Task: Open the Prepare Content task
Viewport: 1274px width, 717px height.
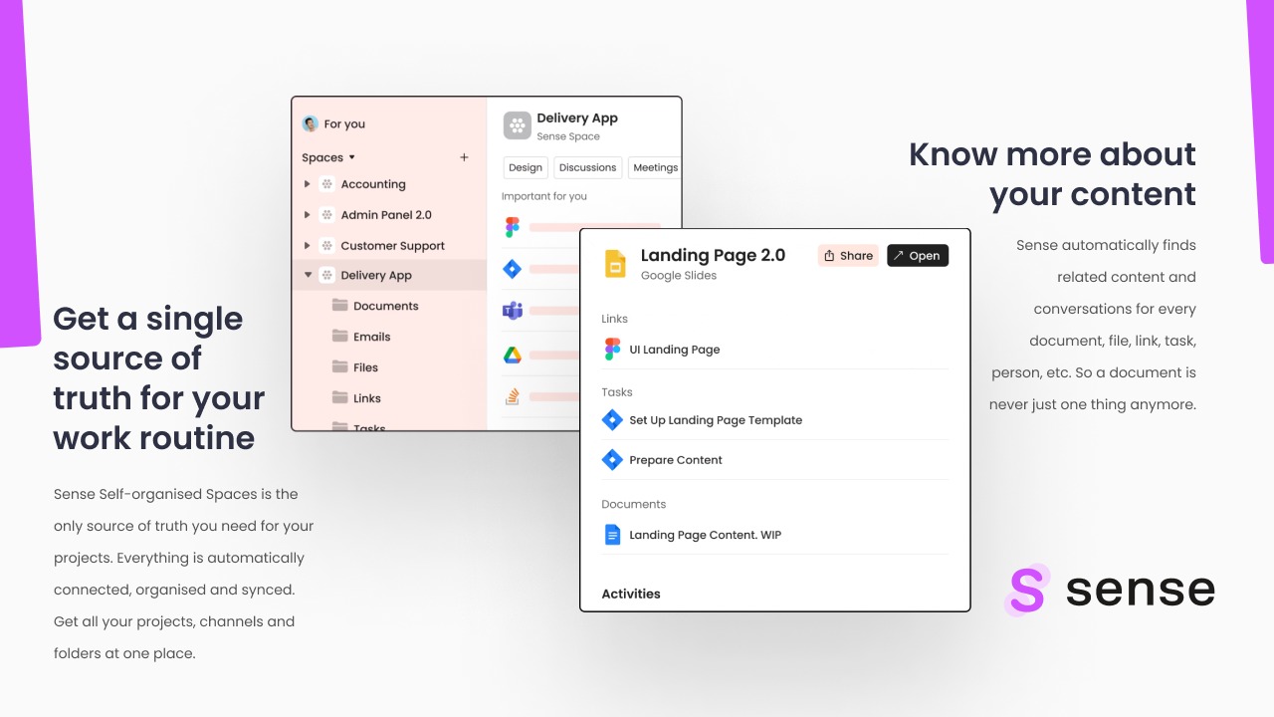Action: click(x=676, y=460)
